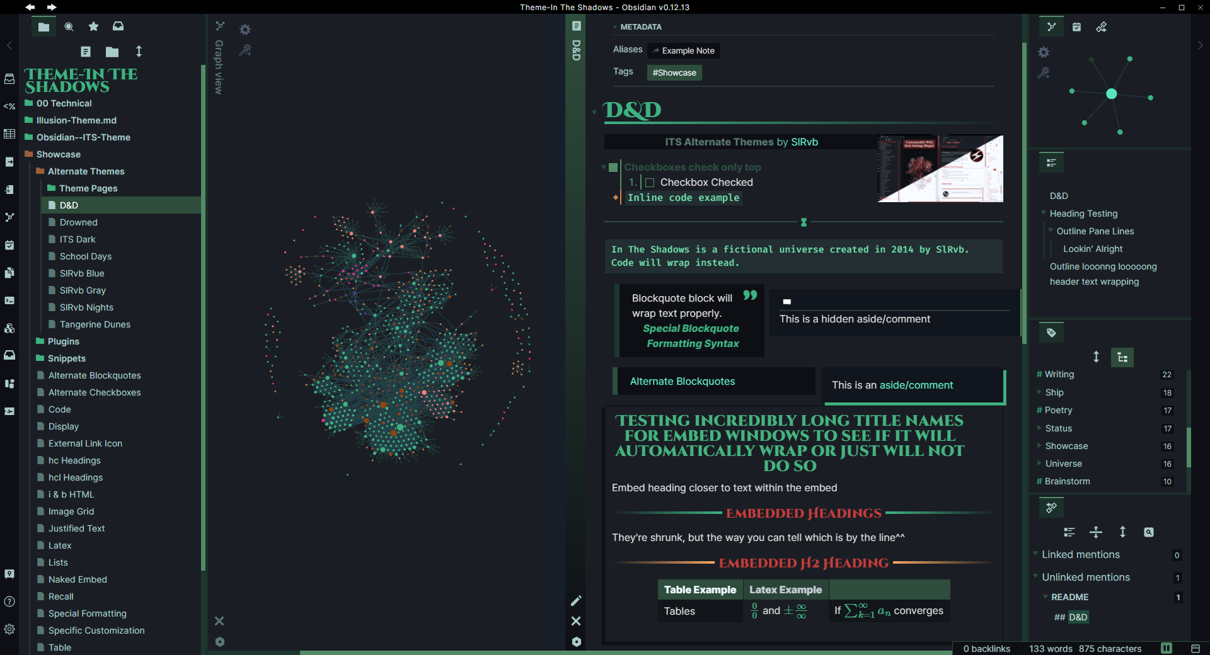Image resolution: width=1210 pixels, height=655 pixels.
Task: Toggle nested tags view in tag pane
Action: pos(1122,357)
